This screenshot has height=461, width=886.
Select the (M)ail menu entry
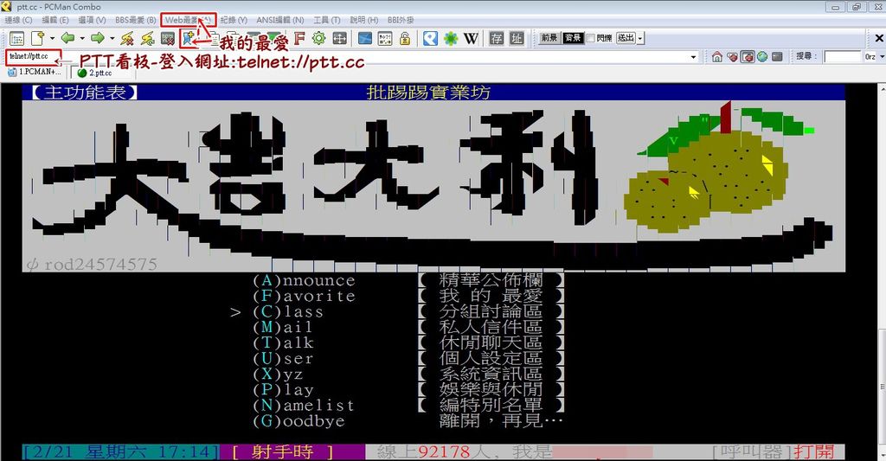tap(283, 328)
